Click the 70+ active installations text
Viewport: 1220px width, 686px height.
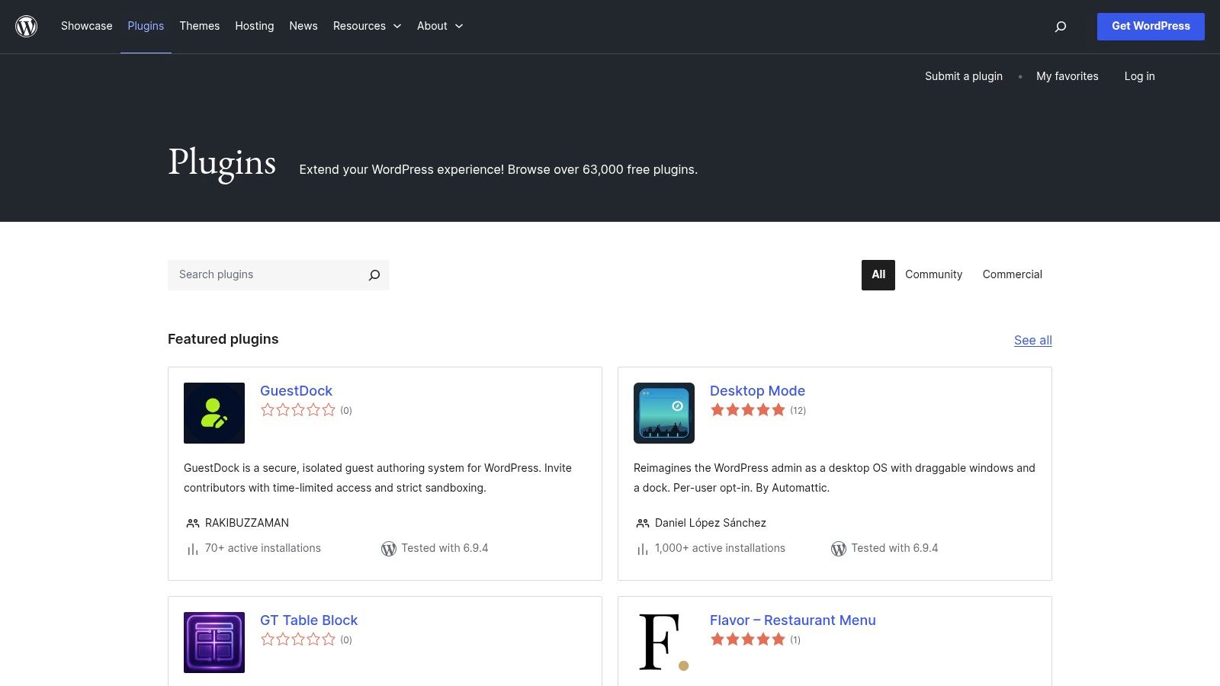pos(263,548)
